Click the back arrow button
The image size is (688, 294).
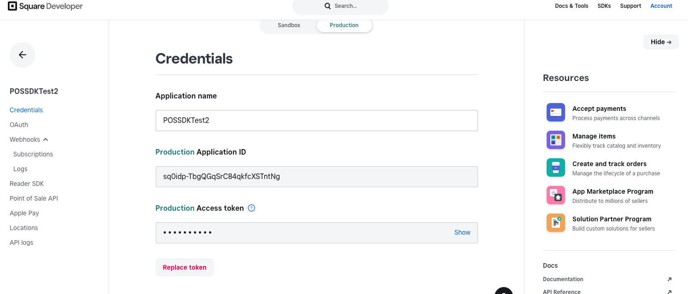point(23,55)
